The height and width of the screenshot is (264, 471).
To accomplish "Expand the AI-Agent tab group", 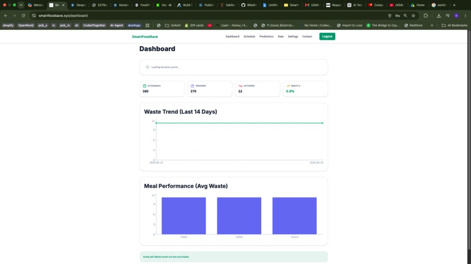I will tap(116, 26).
